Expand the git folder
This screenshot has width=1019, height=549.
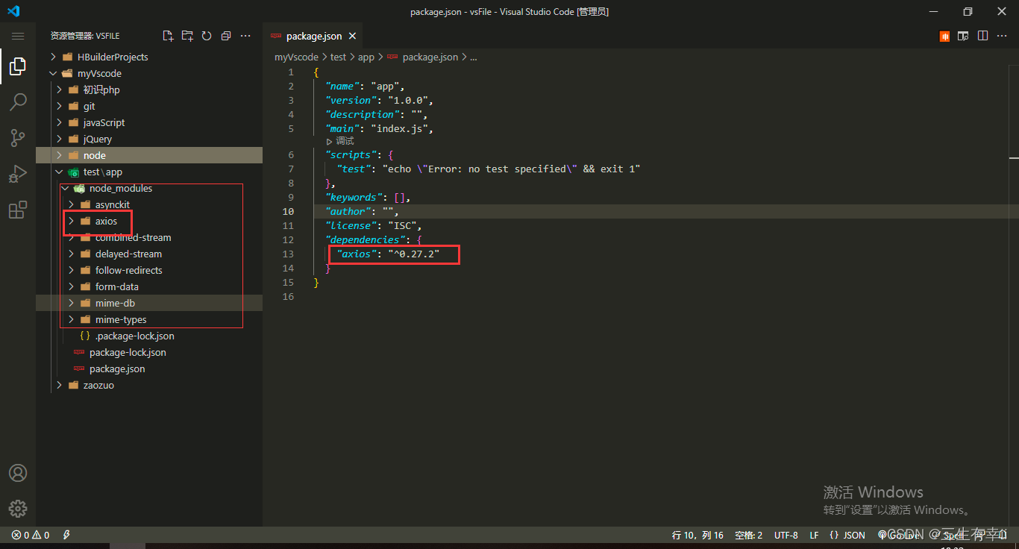(149, 106)
